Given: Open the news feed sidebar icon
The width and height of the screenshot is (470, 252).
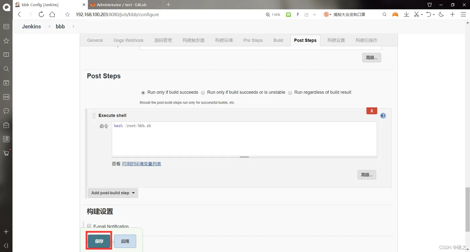Looking at the screenshot, I should point(6,27).
